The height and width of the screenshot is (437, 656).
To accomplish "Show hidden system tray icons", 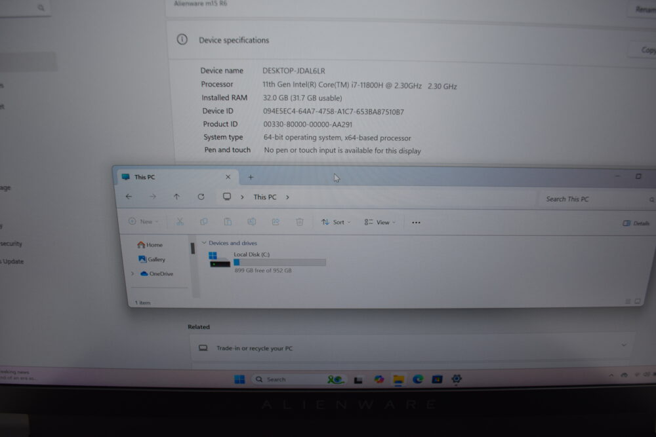I will click(611, 375).
